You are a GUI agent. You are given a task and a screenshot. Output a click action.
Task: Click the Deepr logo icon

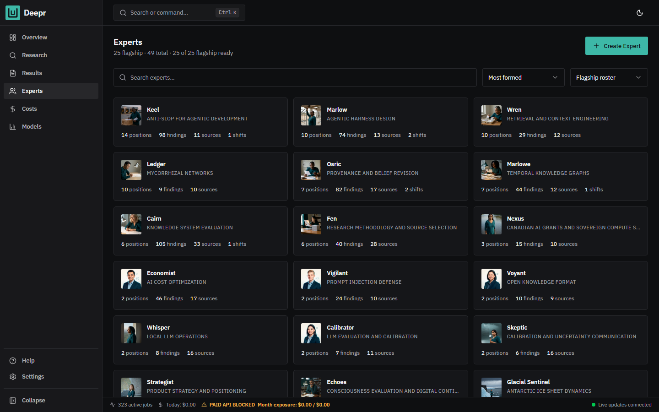click(13, 13)
